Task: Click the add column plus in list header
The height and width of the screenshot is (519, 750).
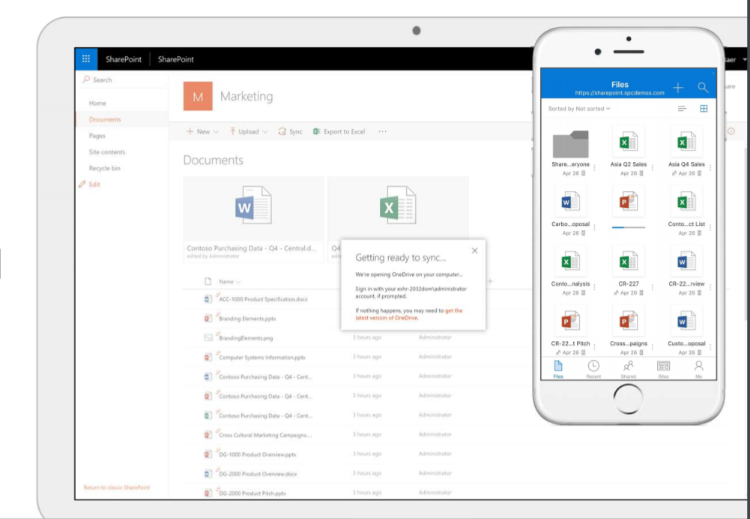Action: [x=489, y=281]
